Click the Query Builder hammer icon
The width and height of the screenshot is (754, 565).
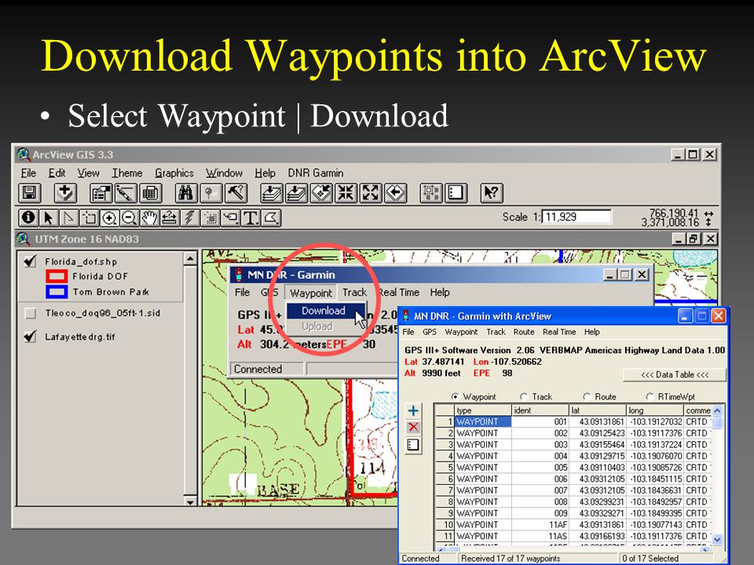[x=236, y=193]
